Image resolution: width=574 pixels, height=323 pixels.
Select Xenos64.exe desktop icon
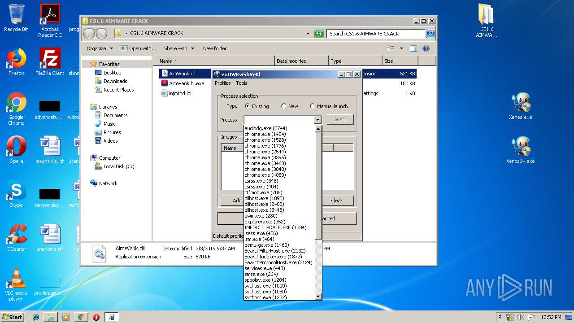(x=521, y=149)
